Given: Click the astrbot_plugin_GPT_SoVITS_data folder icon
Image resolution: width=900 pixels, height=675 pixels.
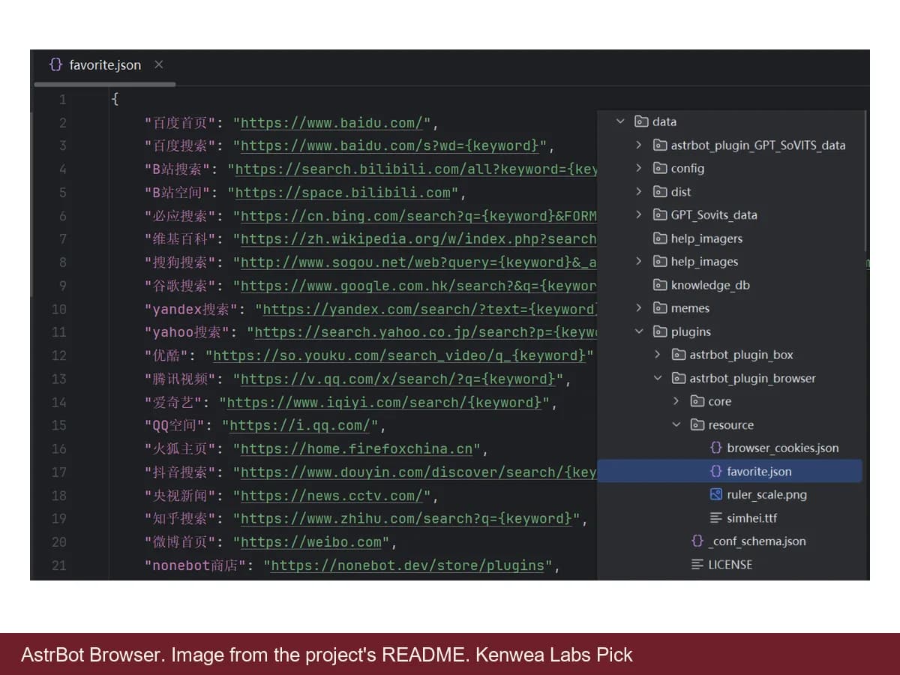Looking at the screenshot, I should click(x=660, y=145).
